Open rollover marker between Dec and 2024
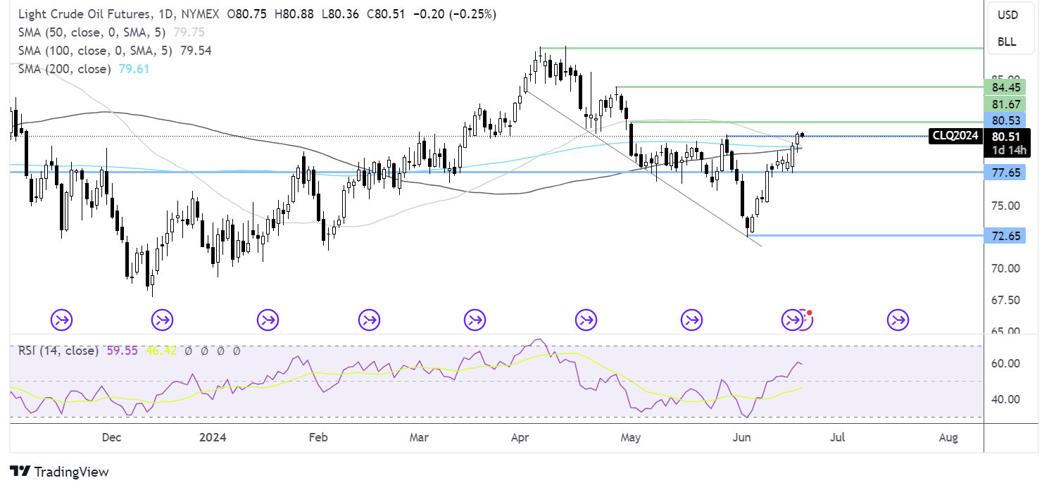This screenshot has height=490, width=1049. pos(162,320)
